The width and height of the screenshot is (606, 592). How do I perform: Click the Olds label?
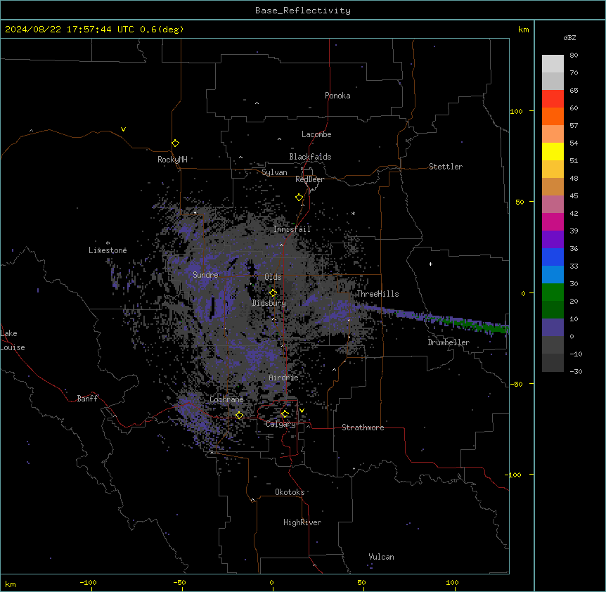[273, 277]
